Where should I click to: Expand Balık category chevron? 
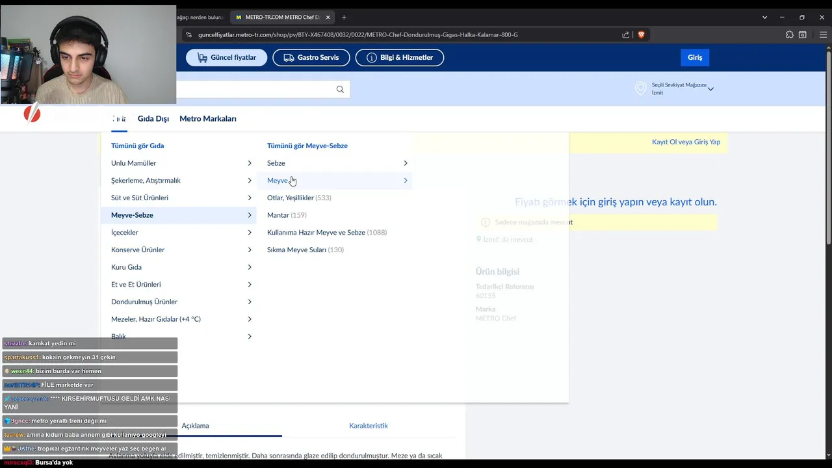point(250,337)
